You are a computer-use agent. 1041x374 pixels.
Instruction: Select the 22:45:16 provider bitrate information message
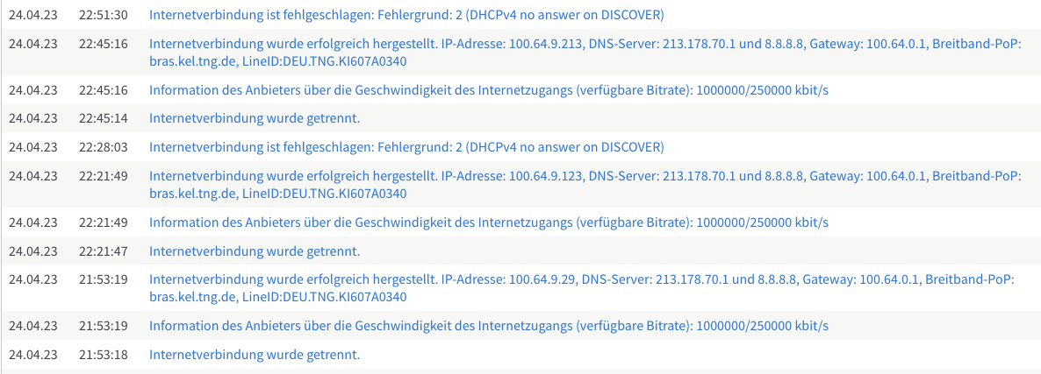(489, 90)
